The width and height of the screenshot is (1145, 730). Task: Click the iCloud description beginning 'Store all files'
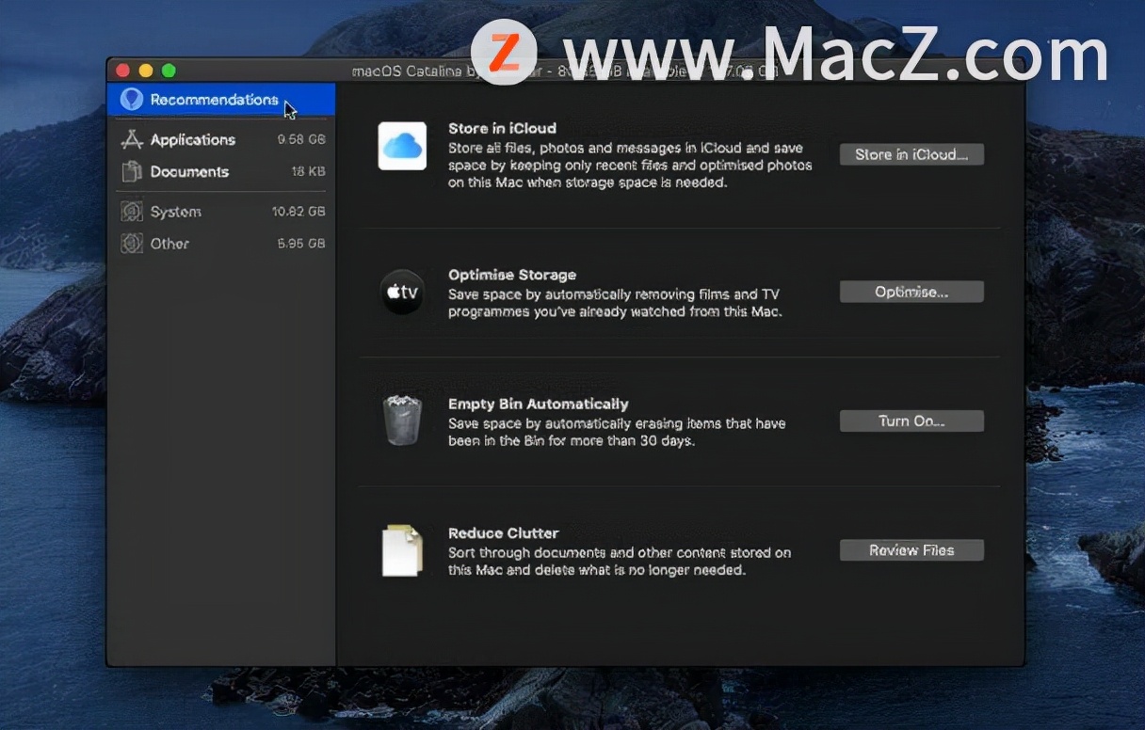630,165
